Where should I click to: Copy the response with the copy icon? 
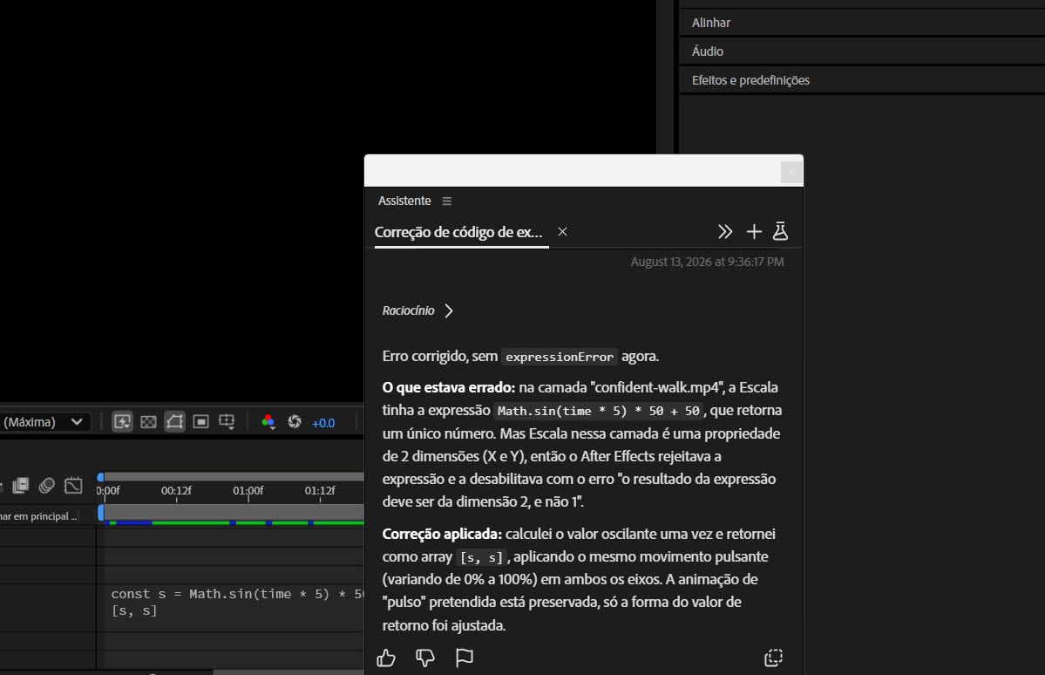coord(773,658)
